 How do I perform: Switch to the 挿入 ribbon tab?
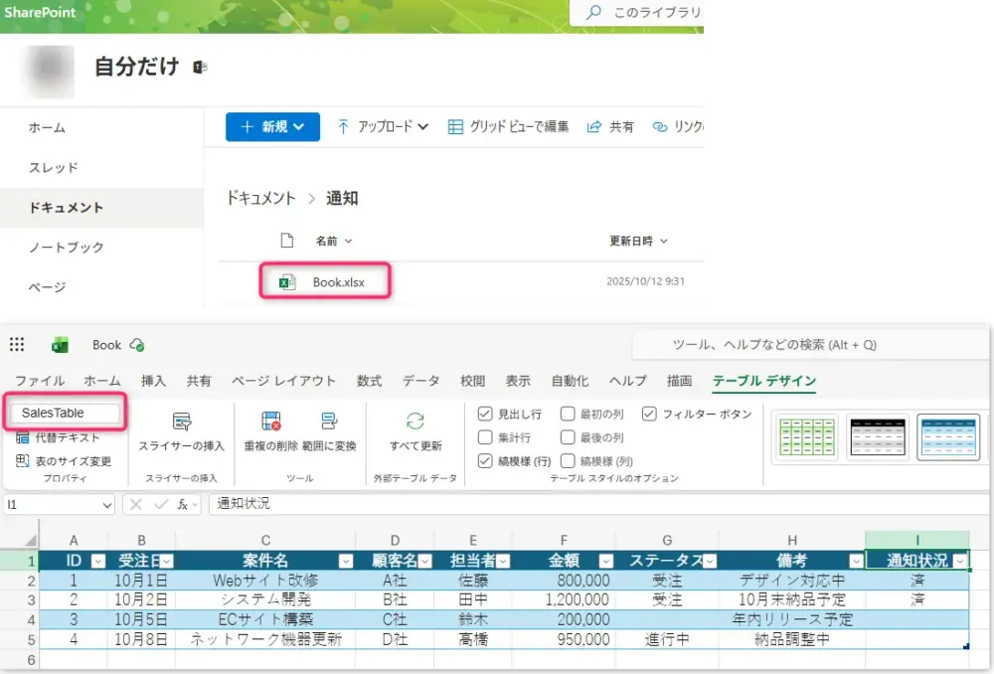(x=153, y=381)
